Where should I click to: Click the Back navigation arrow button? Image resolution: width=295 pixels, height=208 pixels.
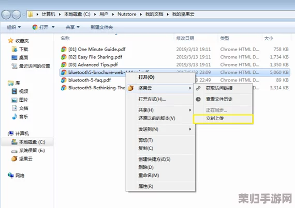[6, 14]
